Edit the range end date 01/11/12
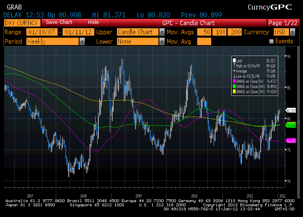303x217 pixels. [x=79, y=32]
